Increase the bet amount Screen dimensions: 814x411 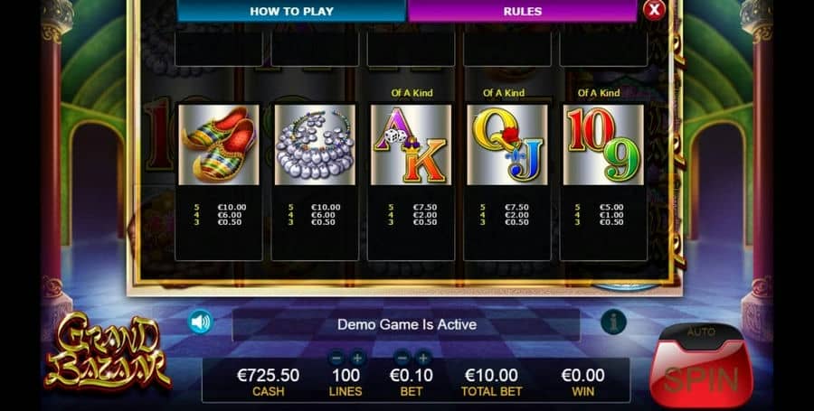(x=422, y=358)
